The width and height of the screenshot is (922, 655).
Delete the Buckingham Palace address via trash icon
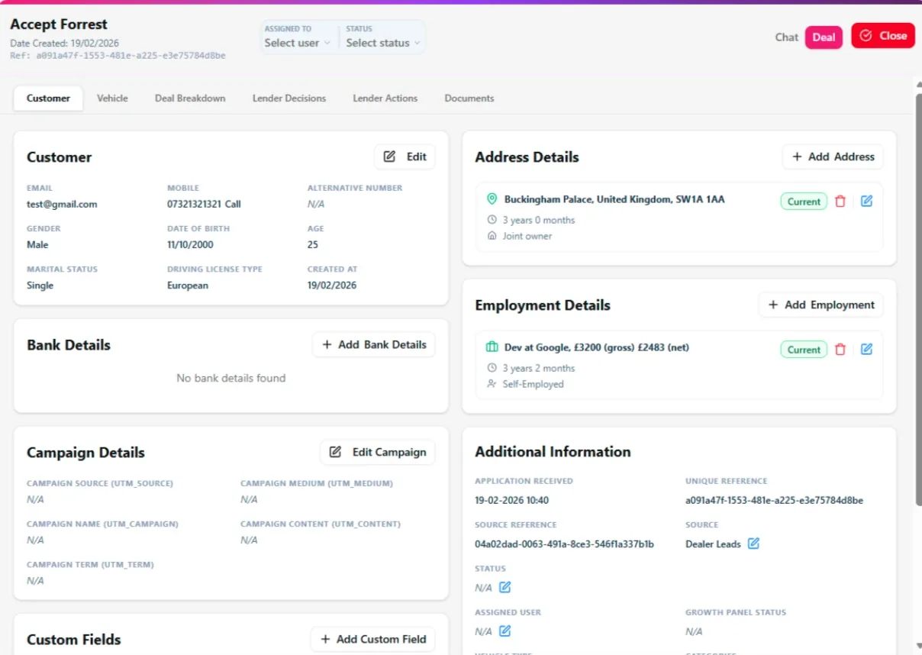pos(840,202)
